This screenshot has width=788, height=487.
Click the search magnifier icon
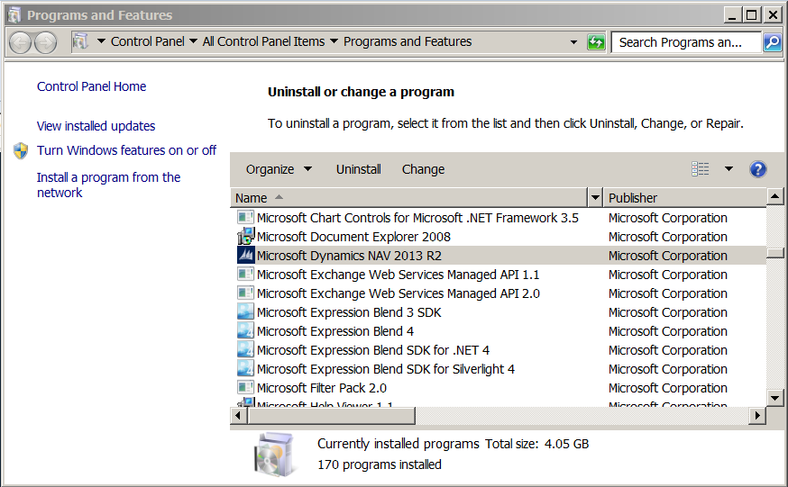(x=773, y=42)
